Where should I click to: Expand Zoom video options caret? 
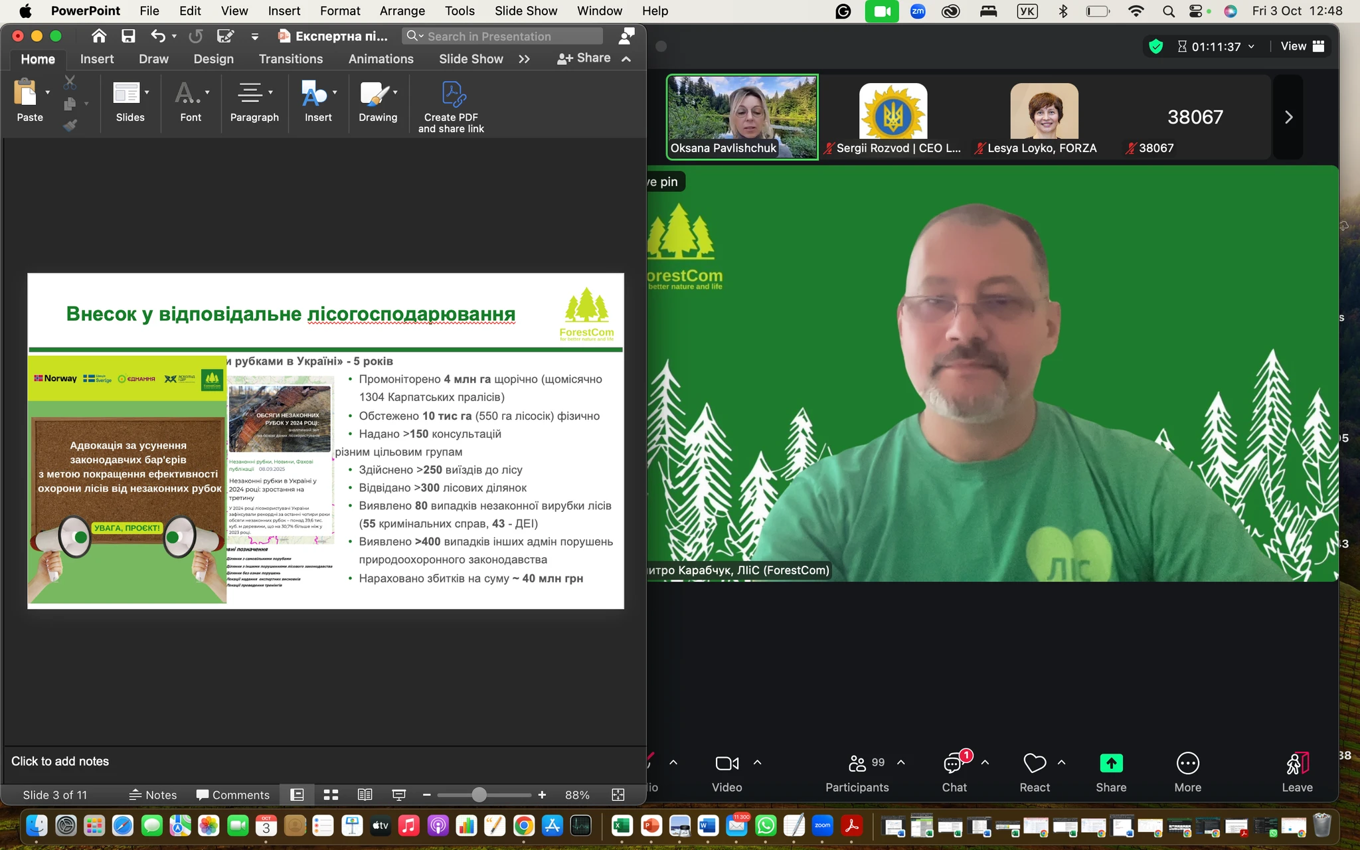click(758, 762)
